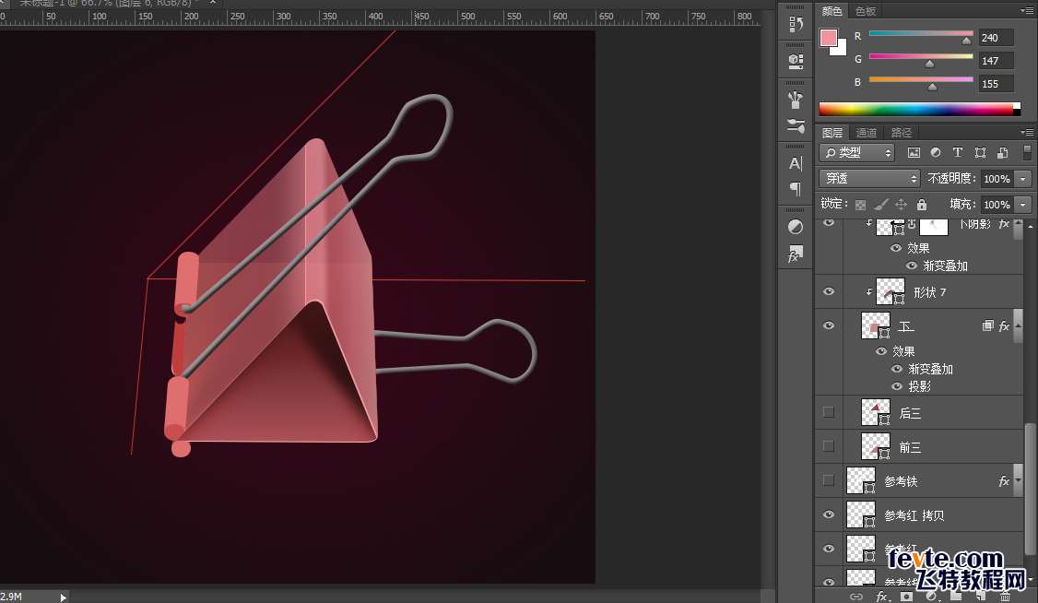Click blending indicator icon on 下 layer
The height and width of the screenshot is (603, 1038).
click(x=987, y=325)
